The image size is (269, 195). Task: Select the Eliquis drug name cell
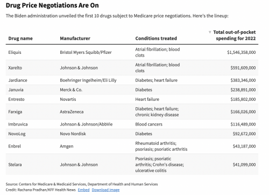coord(15,52)
